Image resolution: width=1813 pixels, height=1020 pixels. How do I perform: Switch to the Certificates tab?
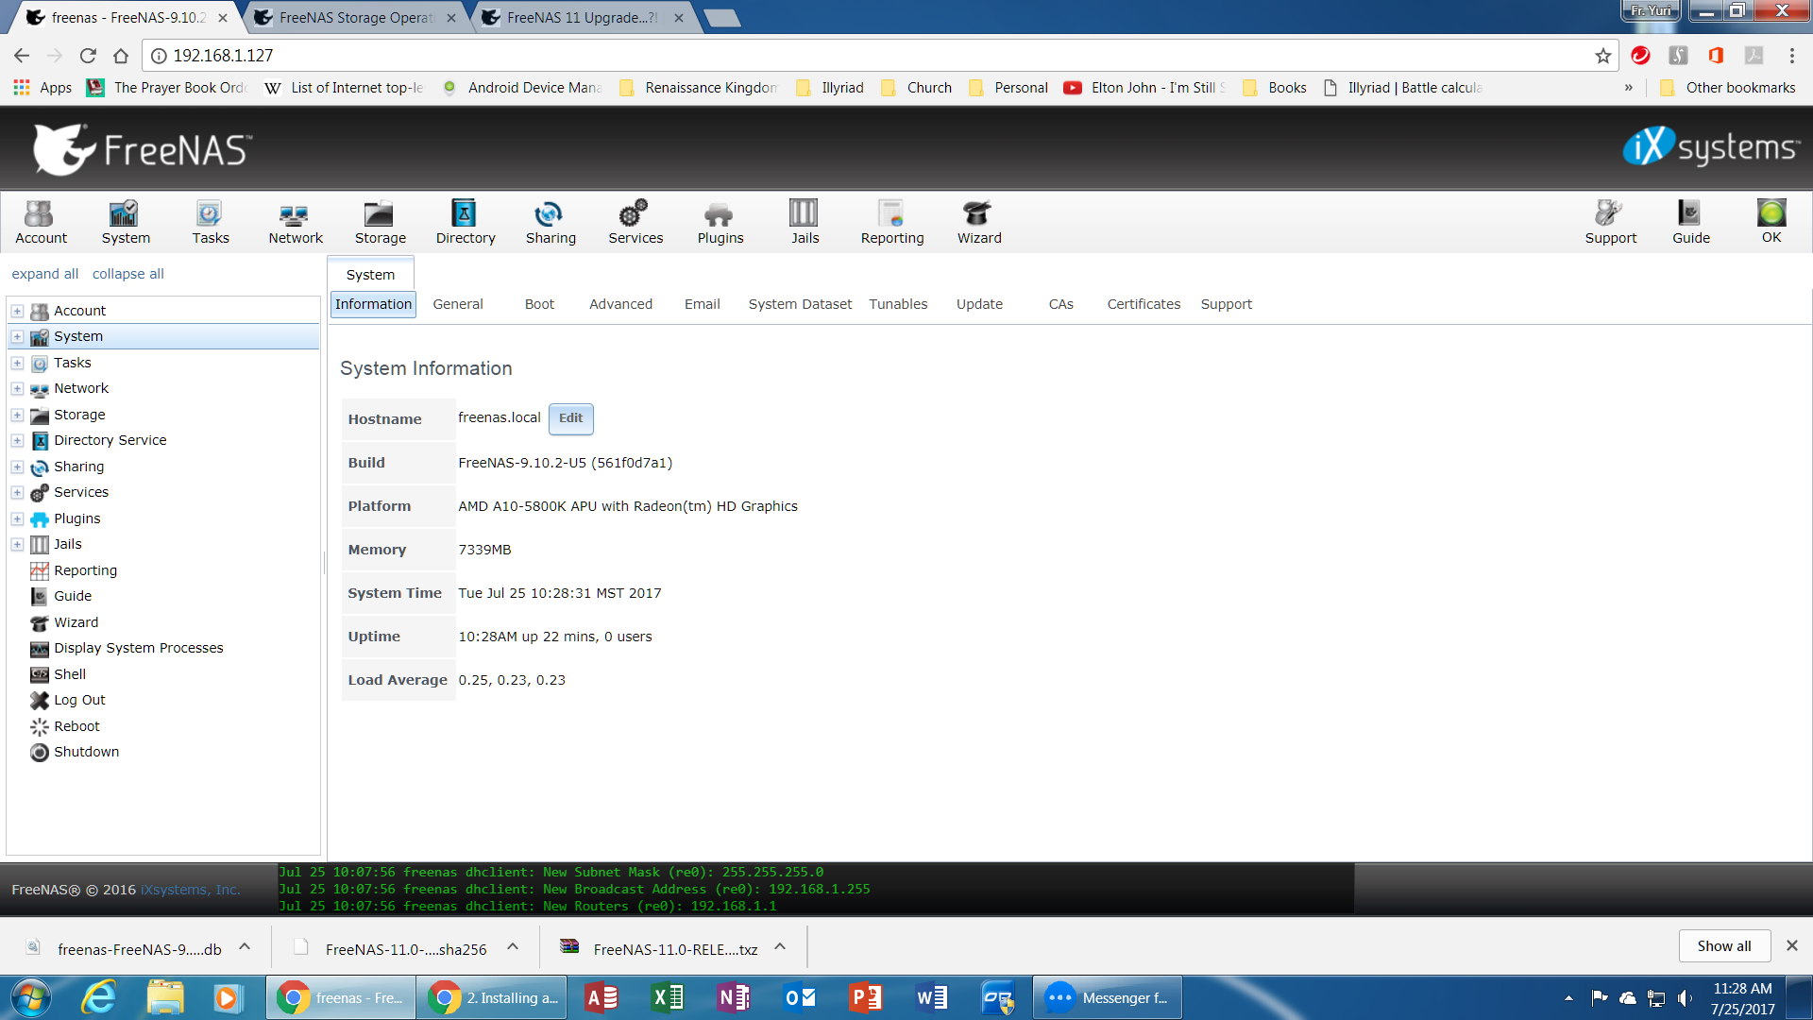(1144, 304)
